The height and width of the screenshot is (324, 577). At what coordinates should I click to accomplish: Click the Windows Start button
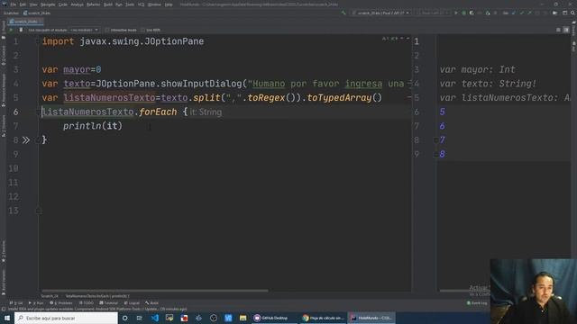click(7, 318)
